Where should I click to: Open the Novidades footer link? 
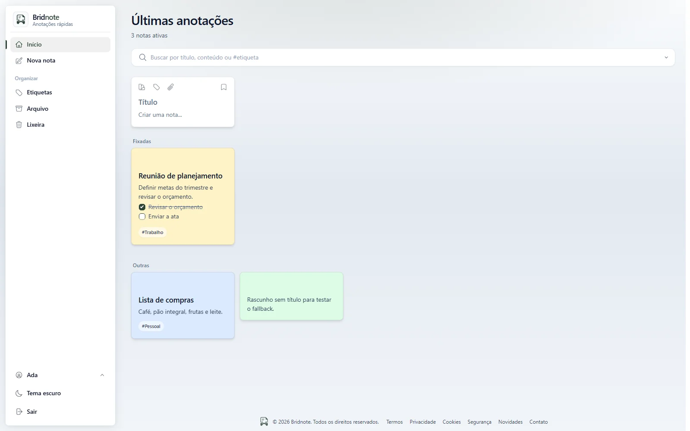click(511, 422)
